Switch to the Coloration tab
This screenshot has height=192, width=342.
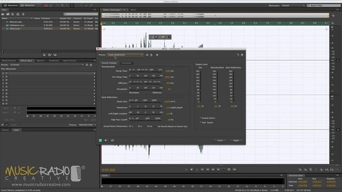click(126, 63)
